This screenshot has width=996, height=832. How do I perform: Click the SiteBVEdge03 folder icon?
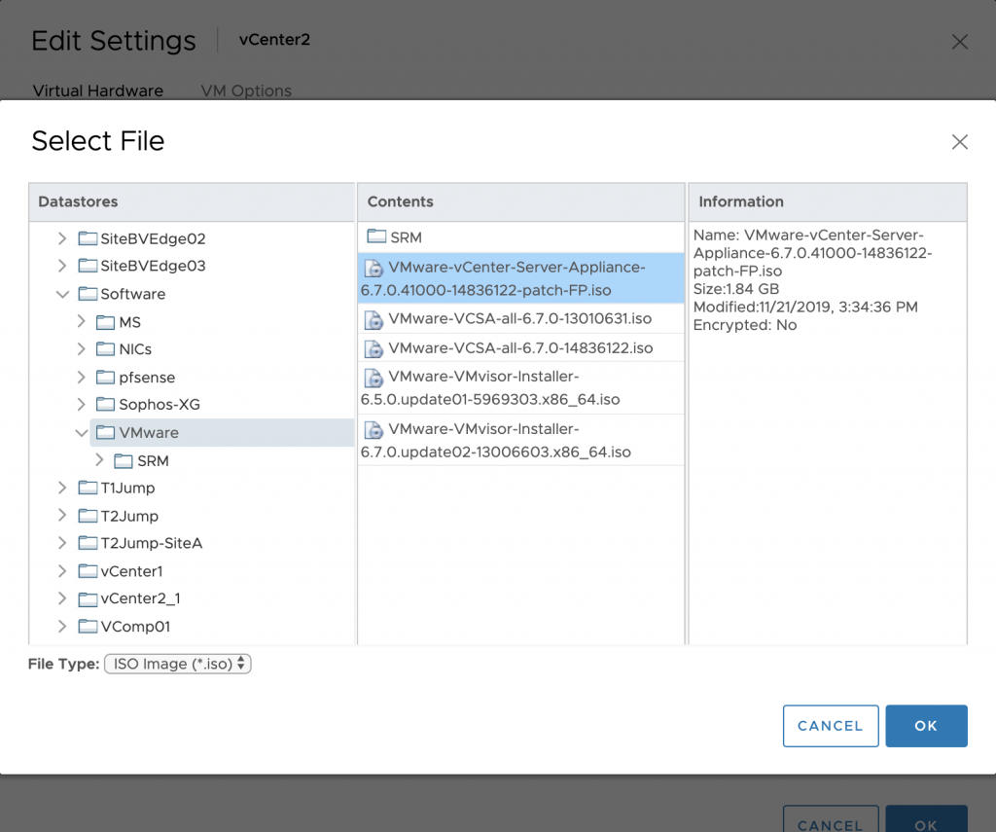coord(88,266)
